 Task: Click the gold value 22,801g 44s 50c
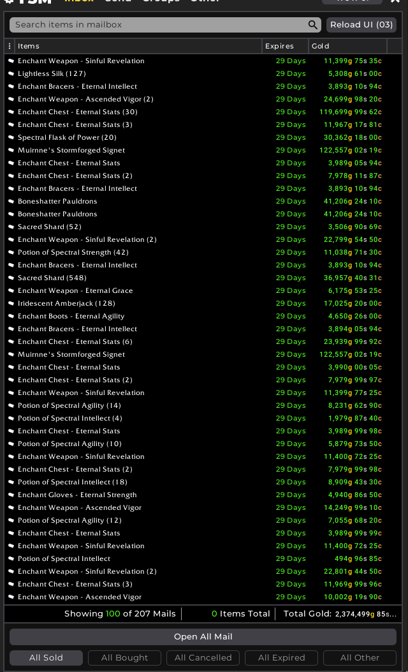353,571
